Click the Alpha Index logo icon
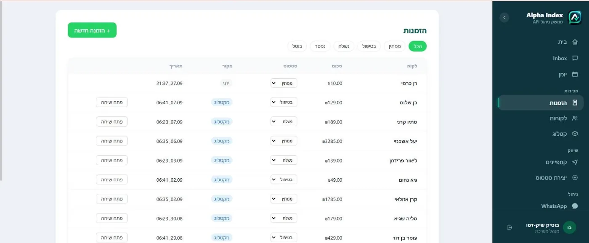The height and width of the screenshot is (243, 589). 574,17
